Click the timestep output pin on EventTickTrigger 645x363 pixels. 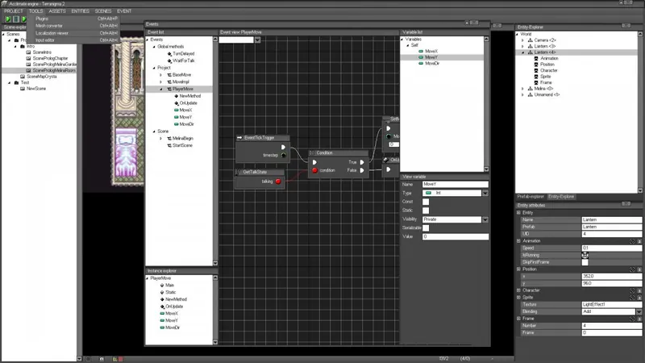(284, 155)
